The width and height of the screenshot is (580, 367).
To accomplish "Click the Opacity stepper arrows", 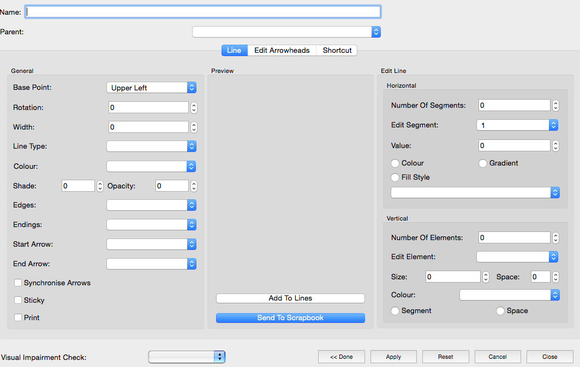I will [194, 186].
